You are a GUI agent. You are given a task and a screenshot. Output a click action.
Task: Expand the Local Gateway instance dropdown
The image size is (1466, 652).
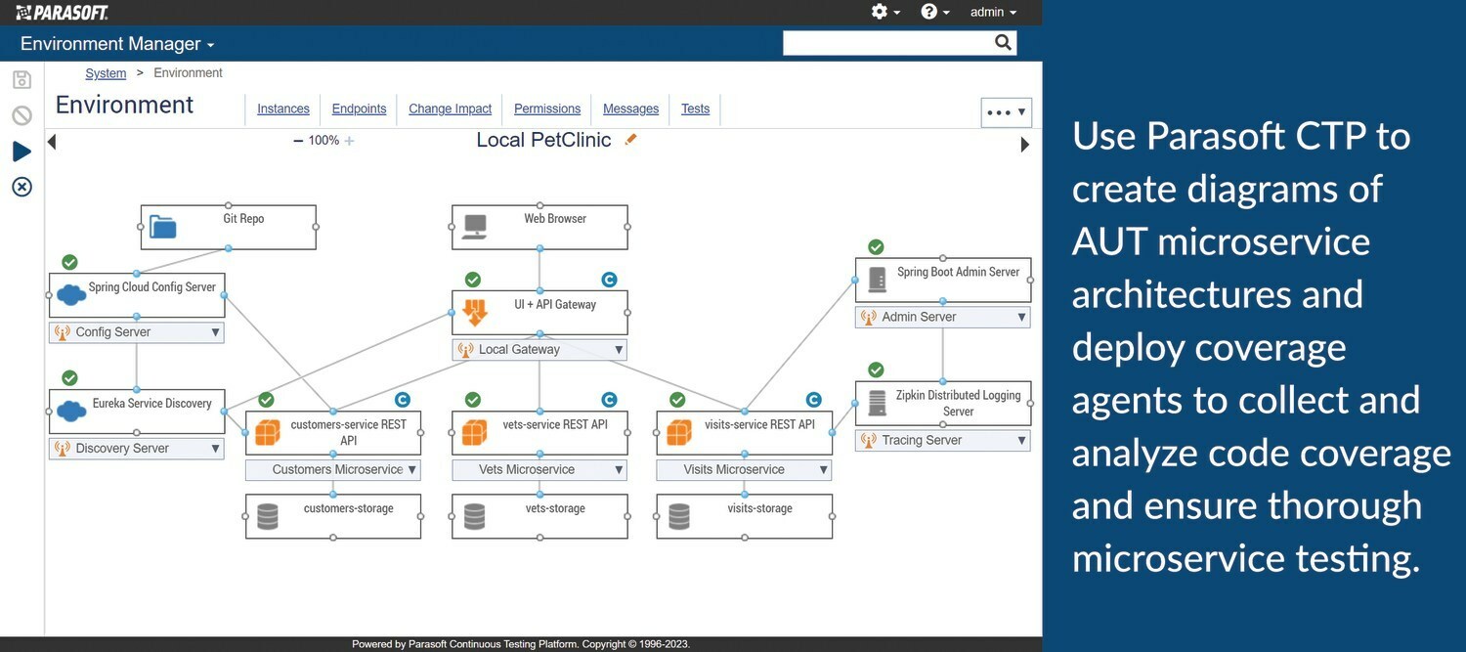[618, 350]
